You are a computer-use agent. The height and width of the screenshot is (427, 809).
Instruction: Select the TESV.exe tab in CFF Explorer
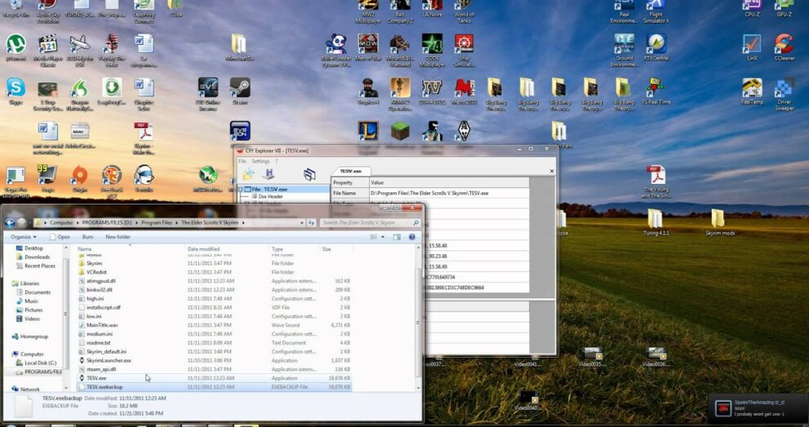coord(351,171)
